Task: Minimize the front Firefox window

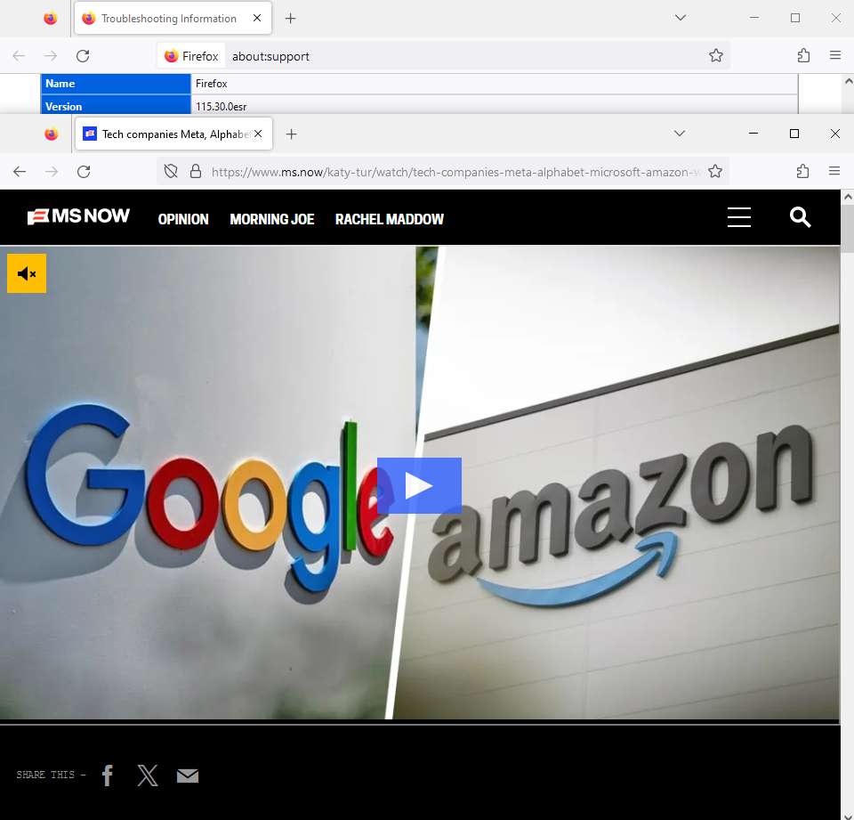Action: (753, 134)
